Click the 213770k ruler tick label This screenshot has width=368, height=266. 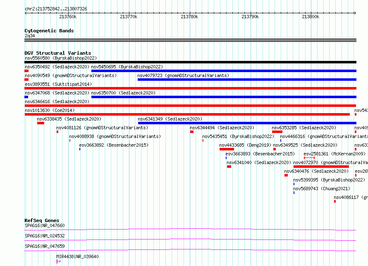point(129,17)
